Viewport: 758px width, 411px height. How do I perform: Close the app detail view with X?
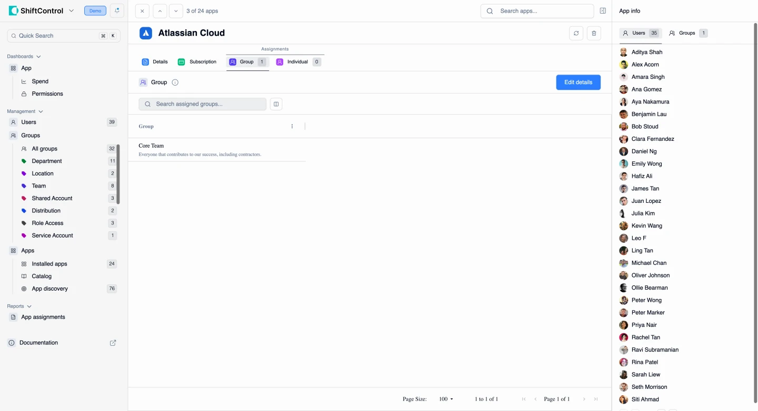tap(142, 11)
